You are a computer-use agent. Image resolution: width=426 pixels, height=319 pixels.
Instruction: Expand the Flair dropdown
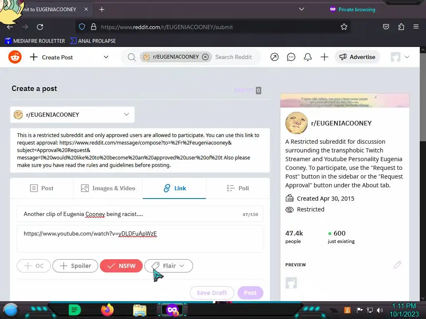[x=169, y=265]
